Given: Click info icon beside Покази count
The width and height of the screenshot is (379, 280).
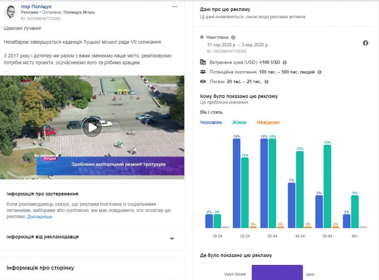Looking at the screenshot, I should click(266, 82).
